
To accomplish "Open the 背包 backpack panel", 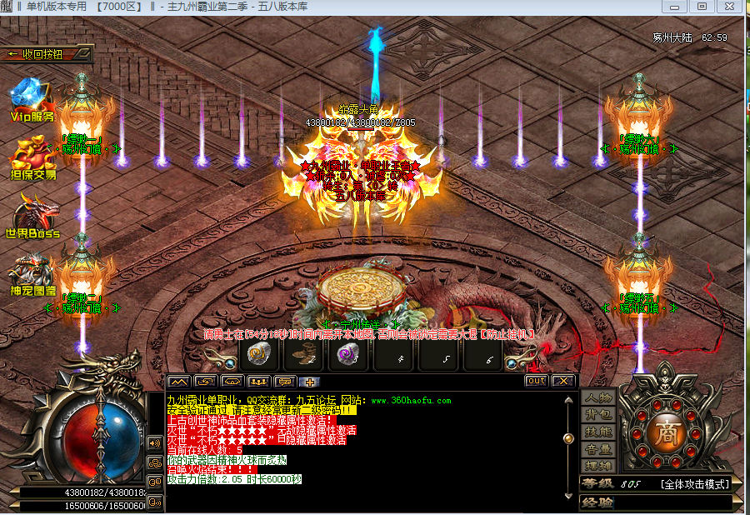I will (x=598, y=414).
